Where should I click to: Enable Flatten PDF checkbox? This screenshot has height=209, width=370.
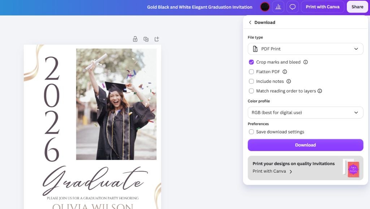pyautogui.click(x=251, y=72)
